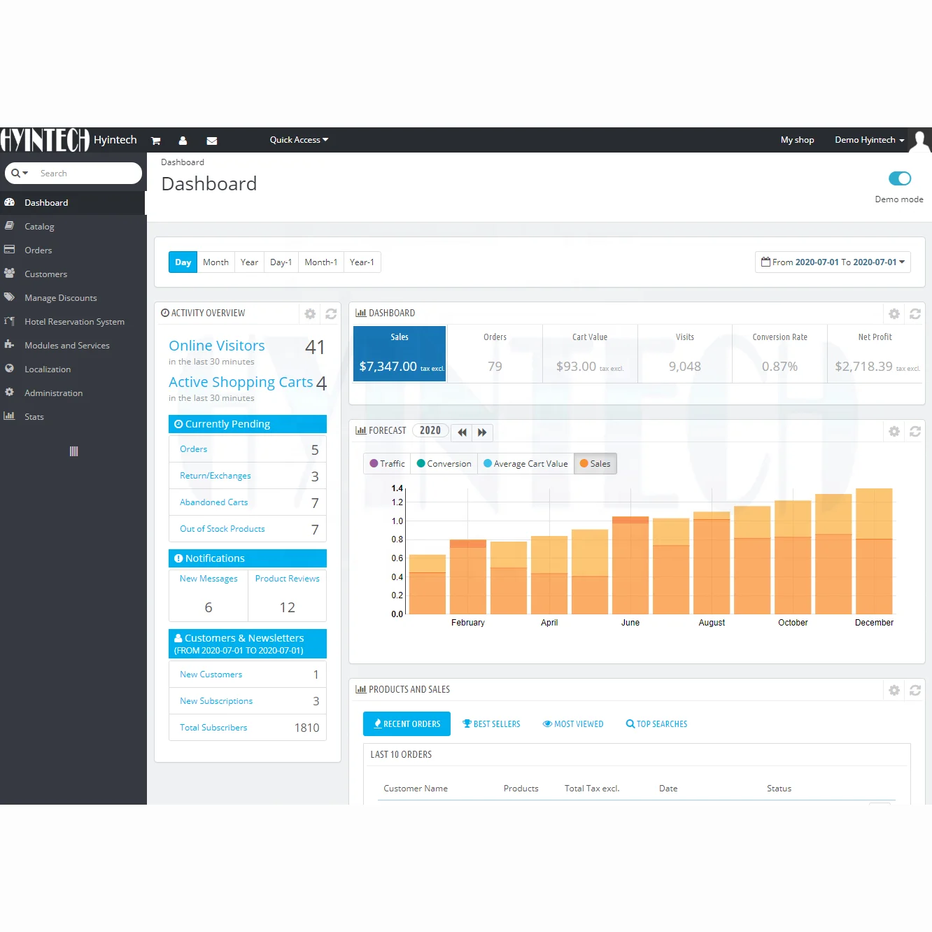Click the shopping cart icon in top bar
This screenshot has width=932, height=932.
(156, 141)
